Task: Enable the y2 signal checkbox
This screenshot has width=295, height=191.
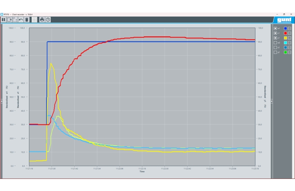Action: coord(275,52)
